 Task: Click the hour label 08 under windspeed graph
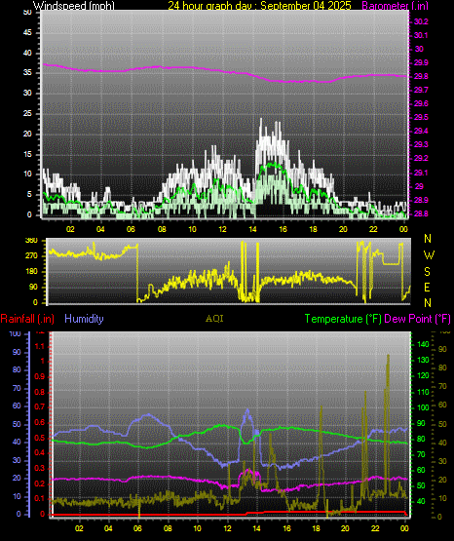click(x=162, y=229)
